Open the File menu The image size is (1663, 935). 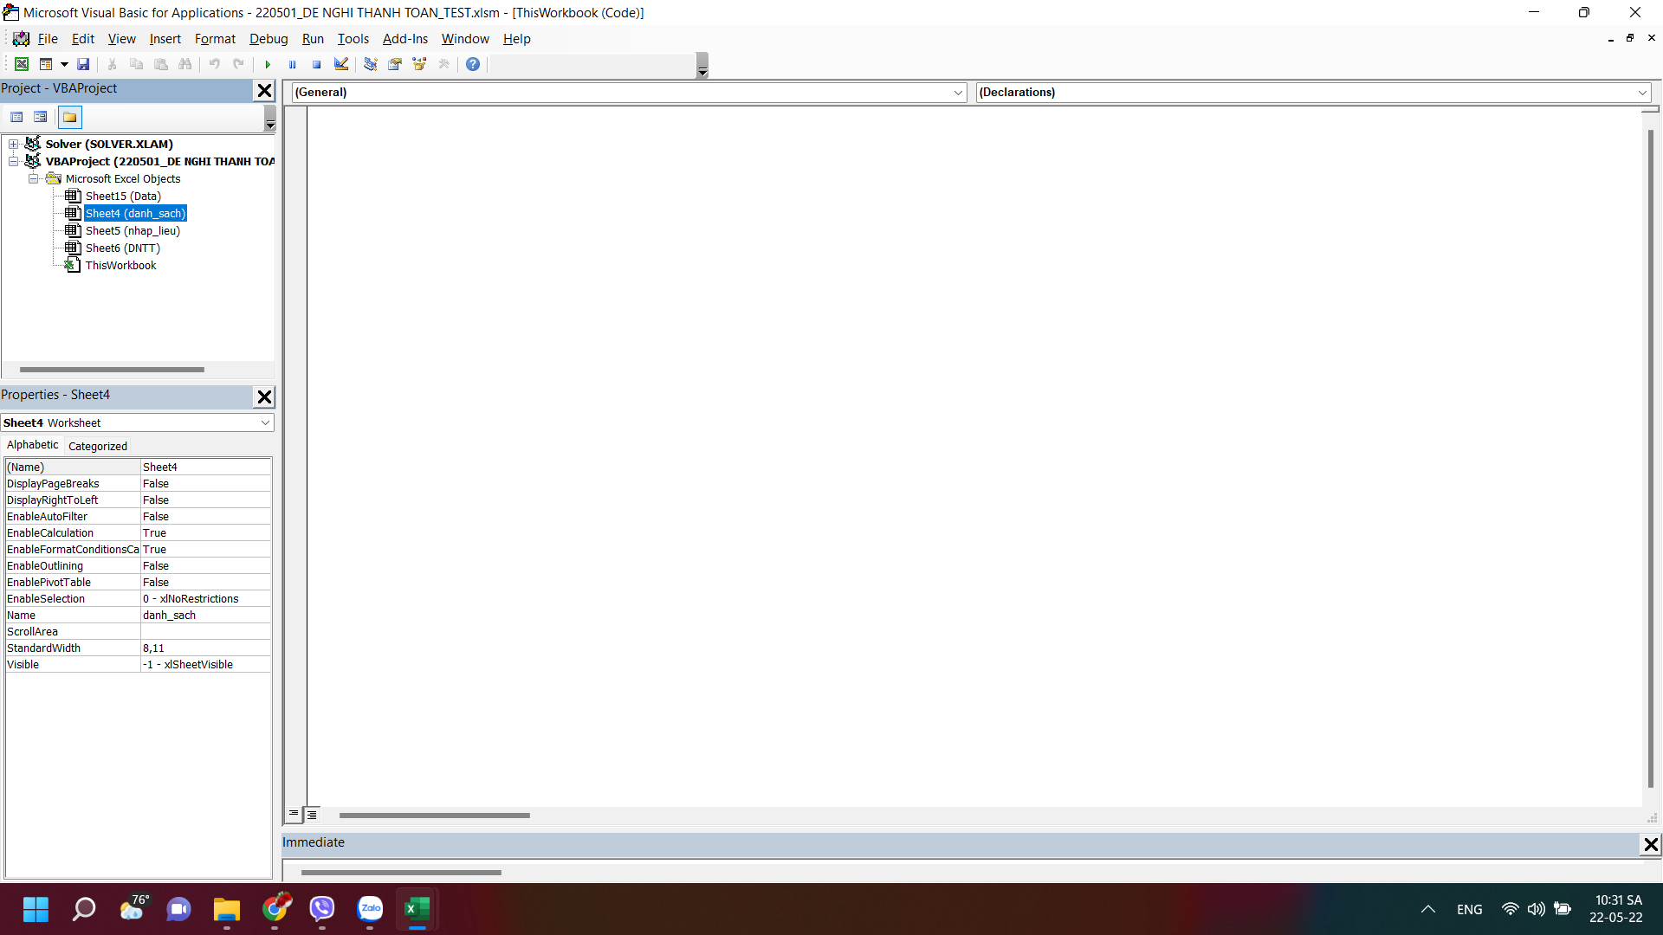coord(48,39)
